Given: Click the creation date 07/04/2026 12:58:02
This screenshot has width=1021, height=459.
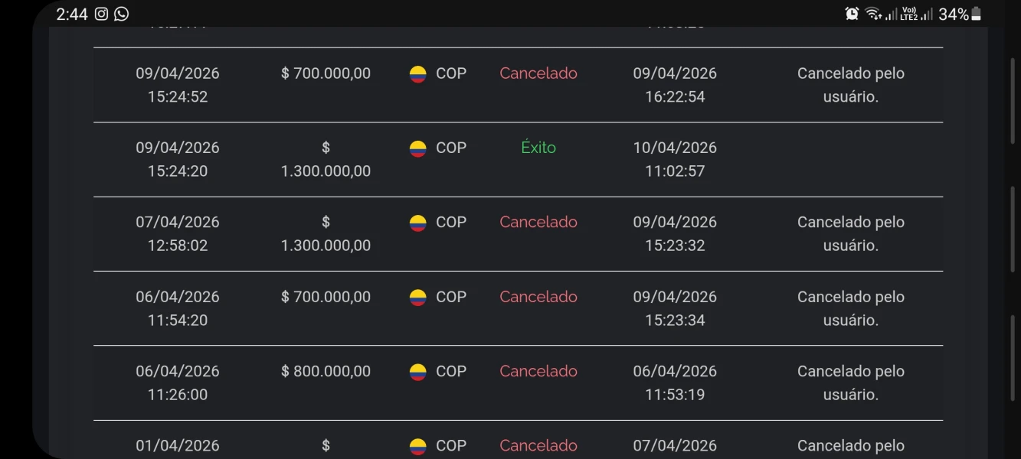Looking at the screenshot, I should tap(178, 233).
